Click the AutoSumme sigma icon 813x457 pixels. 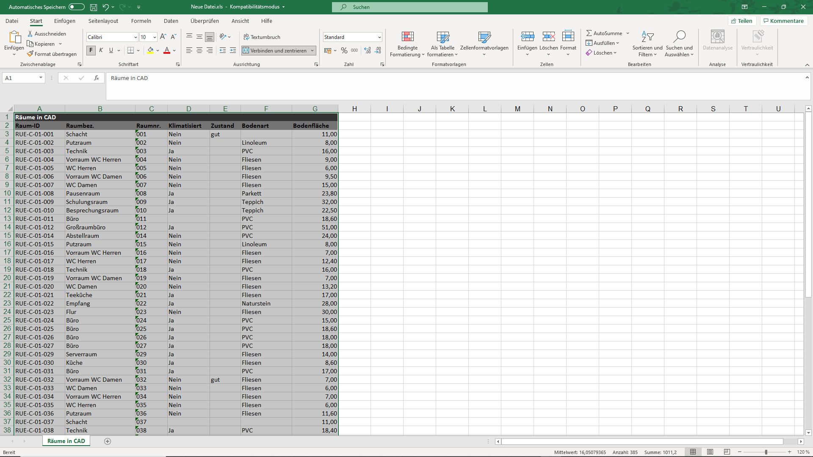589,33
